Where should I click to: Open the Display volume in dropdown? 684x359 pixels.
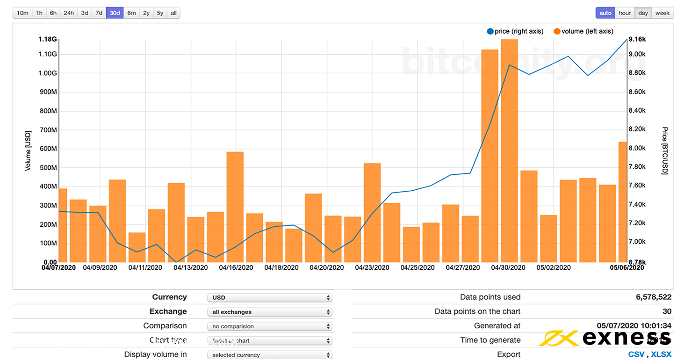pyautogui.click(x=269, y=355)
